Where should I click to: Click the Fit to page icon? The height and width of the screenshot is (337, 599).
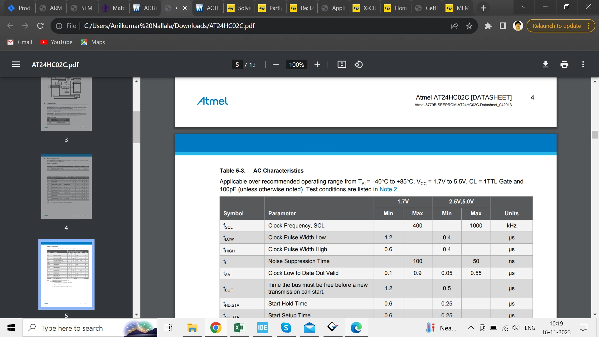pos(342,65)
